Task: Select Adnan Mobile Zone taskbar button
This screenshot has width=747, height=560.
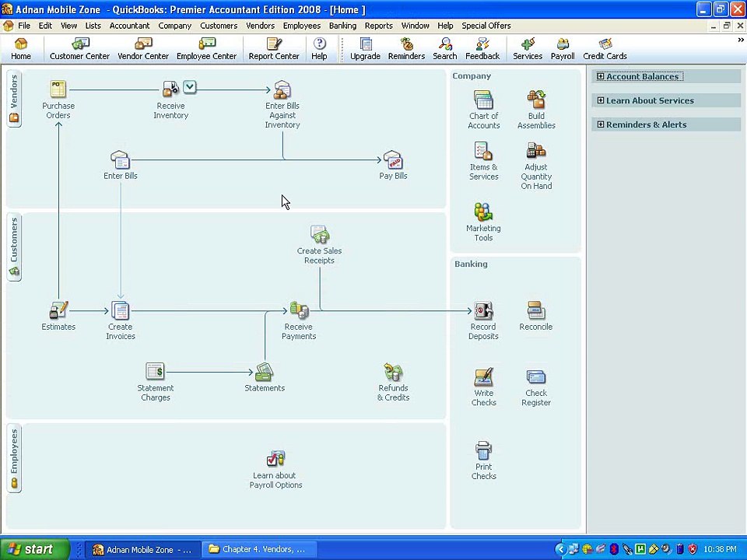Action: click(x=143, y=550)
